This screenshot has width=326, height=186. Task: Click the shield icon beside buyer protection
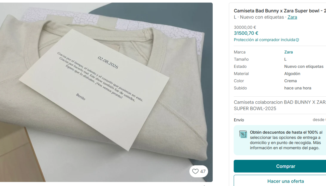(x=297, y=40)
